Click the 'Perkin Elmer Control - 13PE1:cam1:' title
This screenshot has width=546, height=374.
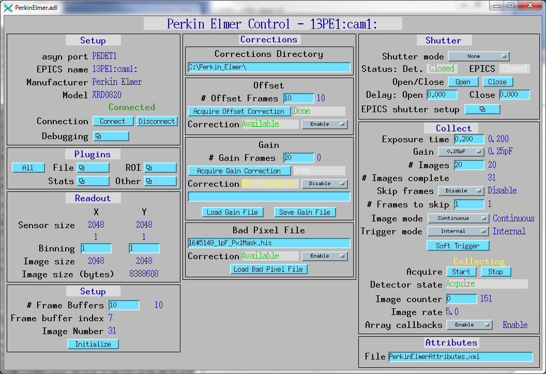[x=272, y=24]
